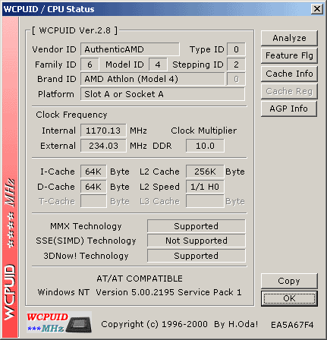The image size is (327, 340).
Task: Click the Clock Multiplier label
Action: [x=204, y=131]
